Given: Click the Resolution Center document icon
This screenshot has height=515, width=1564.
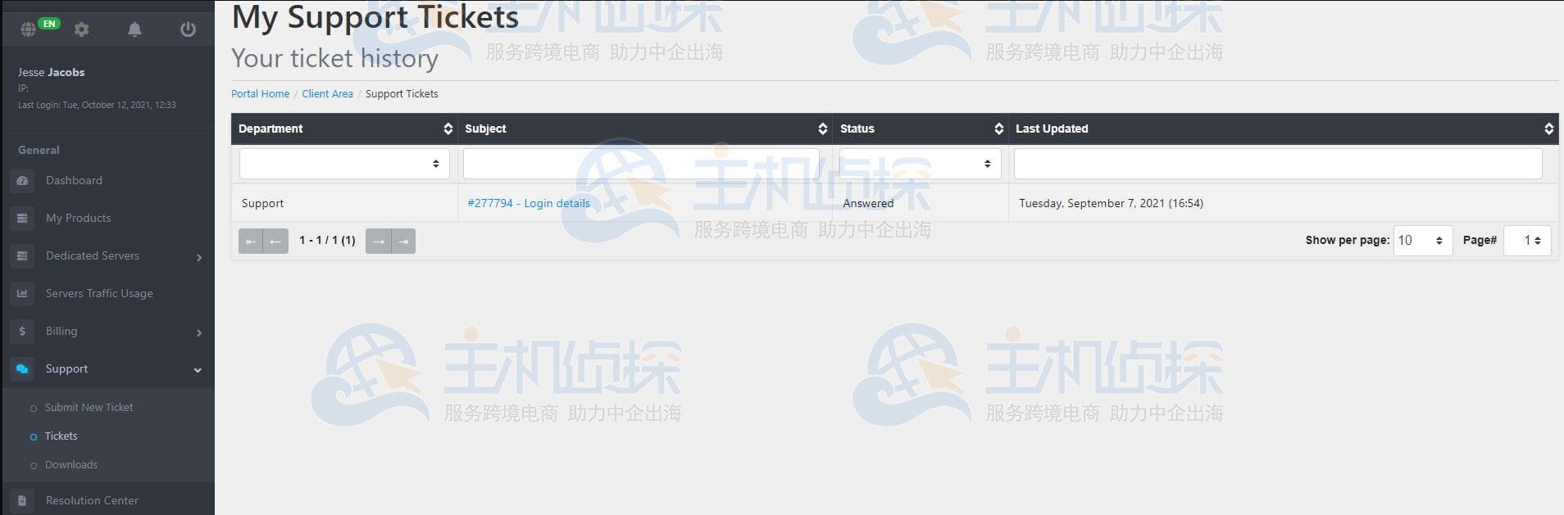Looking at the screenshot, I should [x=22, y=501].
